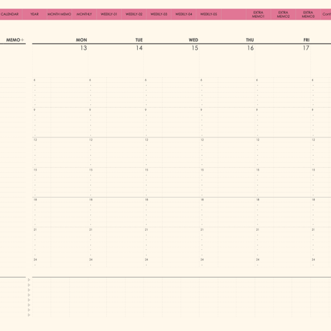This screenshot has width=331, height=331.
Task: Click the bottommost triangle bullet in bottom list
Action: point(29,315)
